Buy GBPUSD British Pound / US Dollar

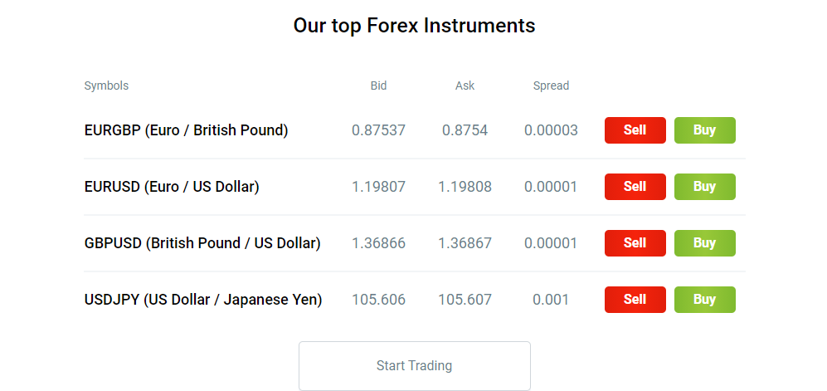tap(704, 243)
